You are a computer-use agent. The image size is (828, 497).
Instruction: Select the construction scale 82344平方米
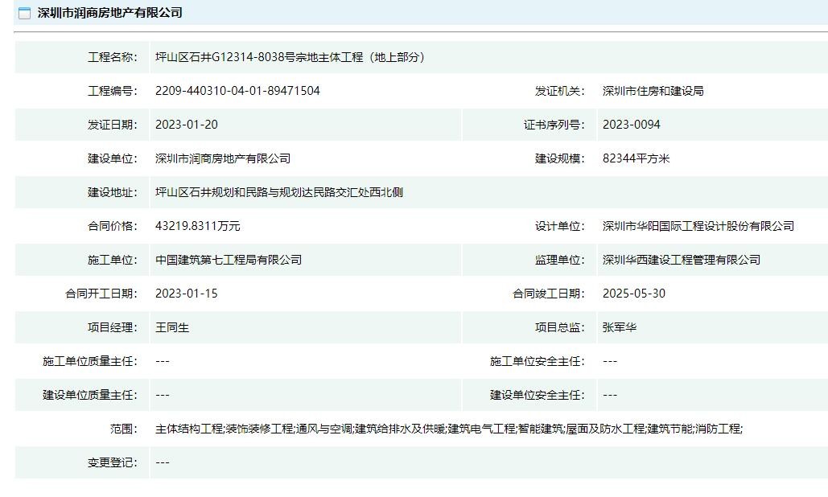636,158
